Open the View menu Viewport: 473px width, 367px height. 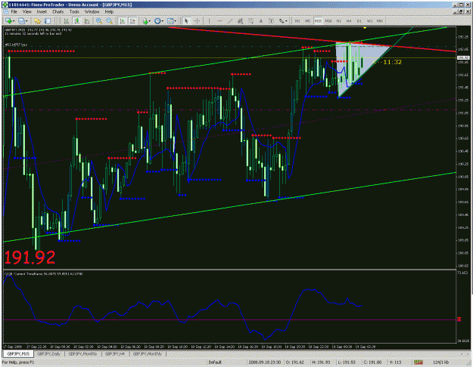click(x=26, y=12)
